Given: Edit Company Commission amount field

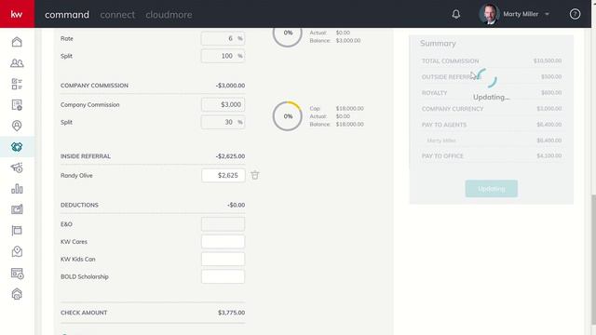Looking at the screenshot, I should 223,104.
